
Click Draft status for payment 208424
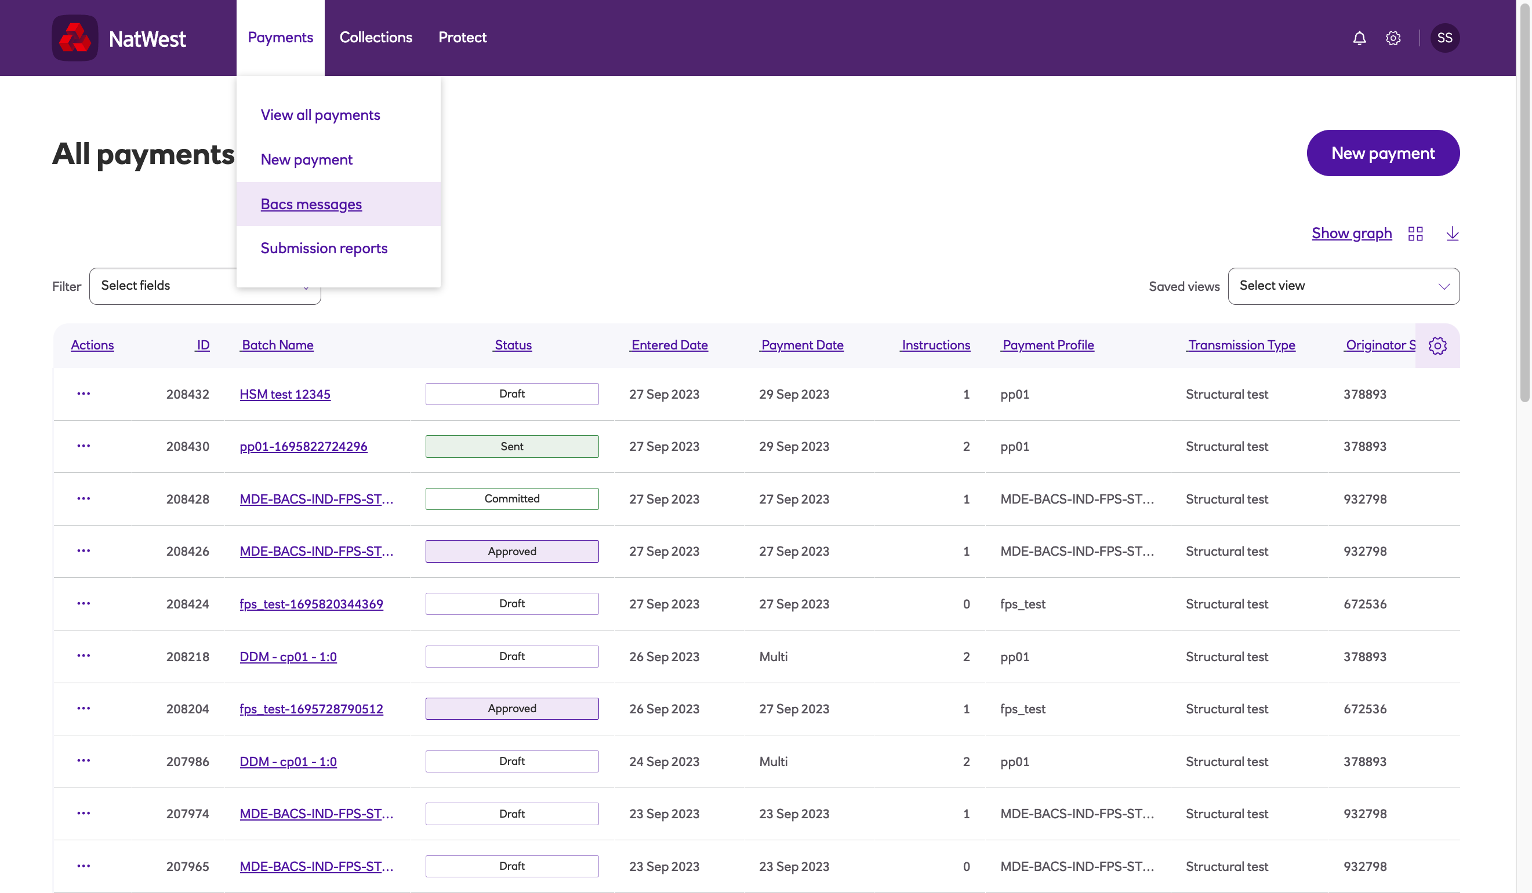point(512,604)
